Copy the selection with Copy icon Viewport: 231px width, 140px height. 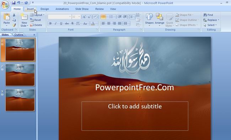pos(14,20)
